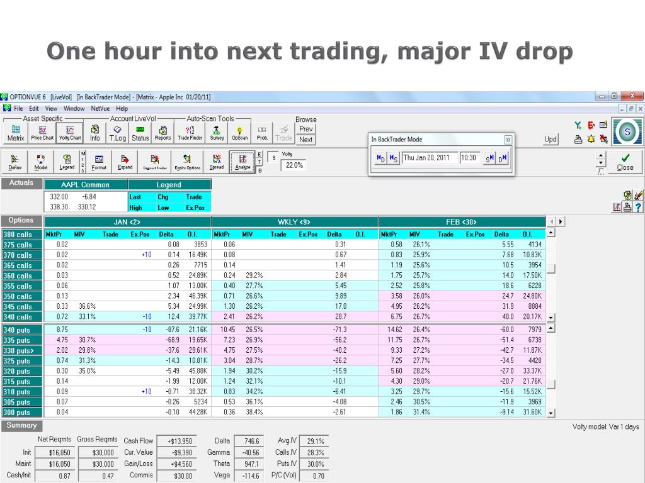This screenshot has height=483, width=645.
Task: Step back one step (S) in BackTrader
Action: click(393, 158)
